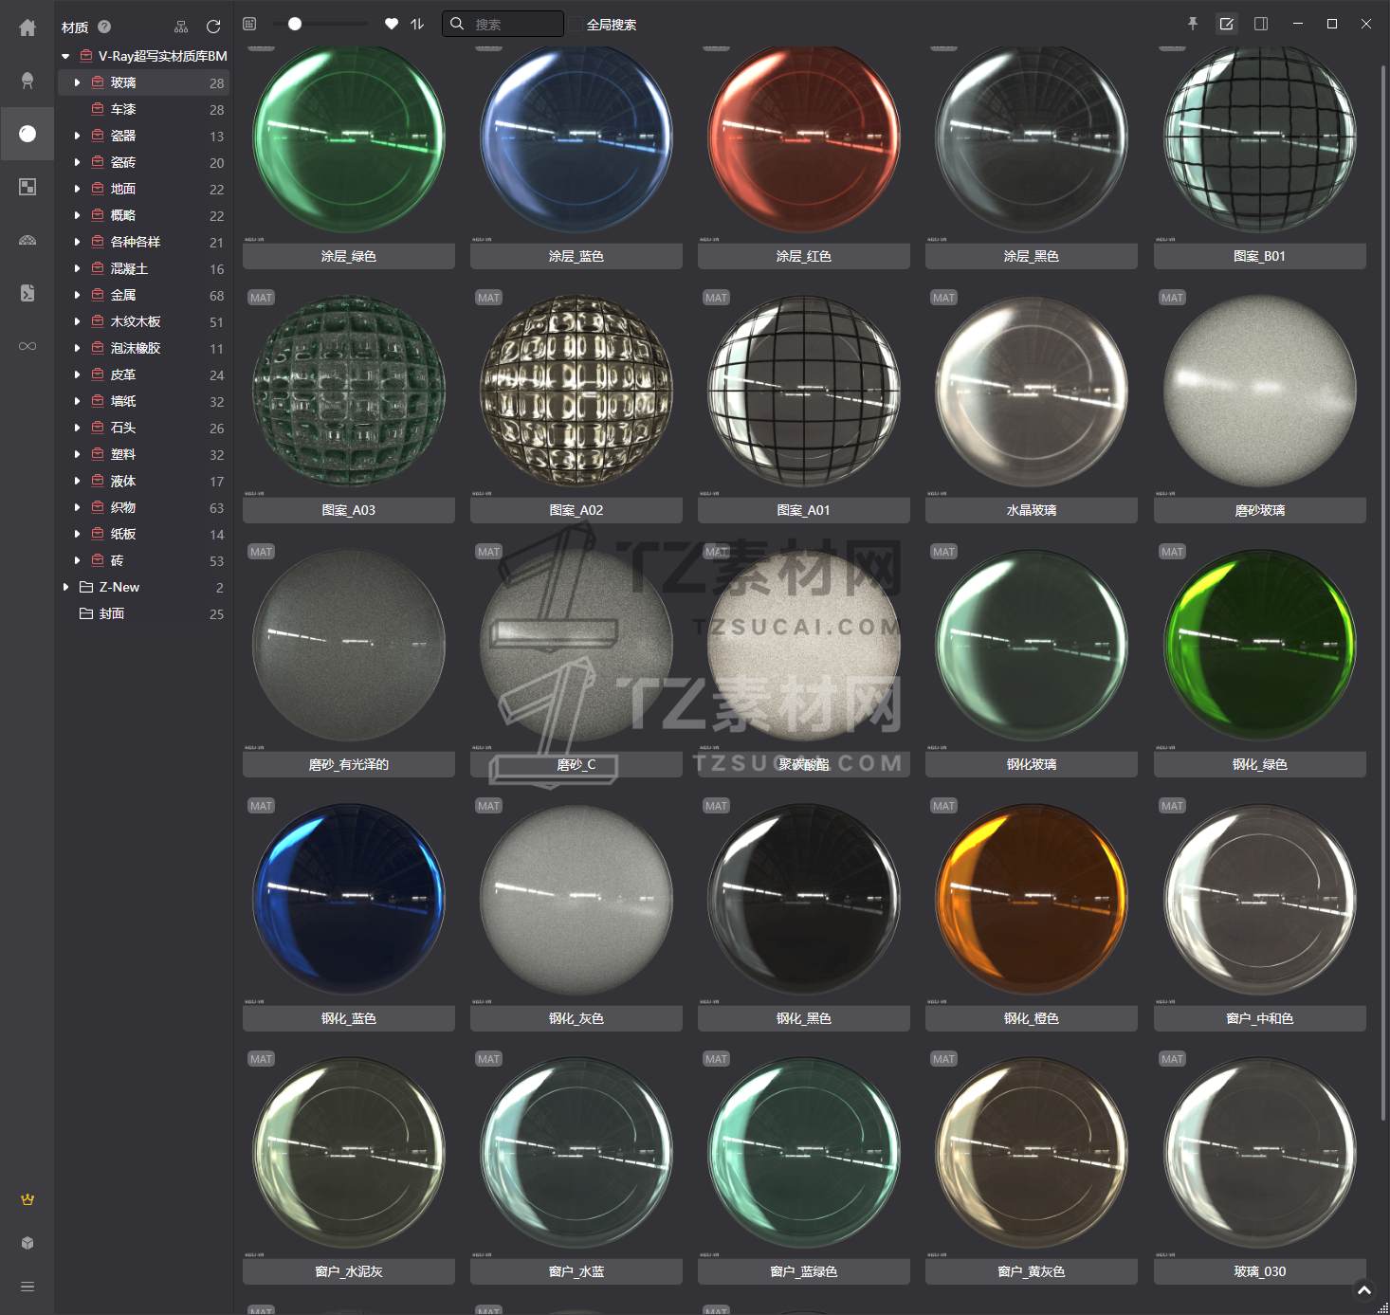Click the hierarchy tree icon beside refresh
1390x1315 pixels.
181,27
